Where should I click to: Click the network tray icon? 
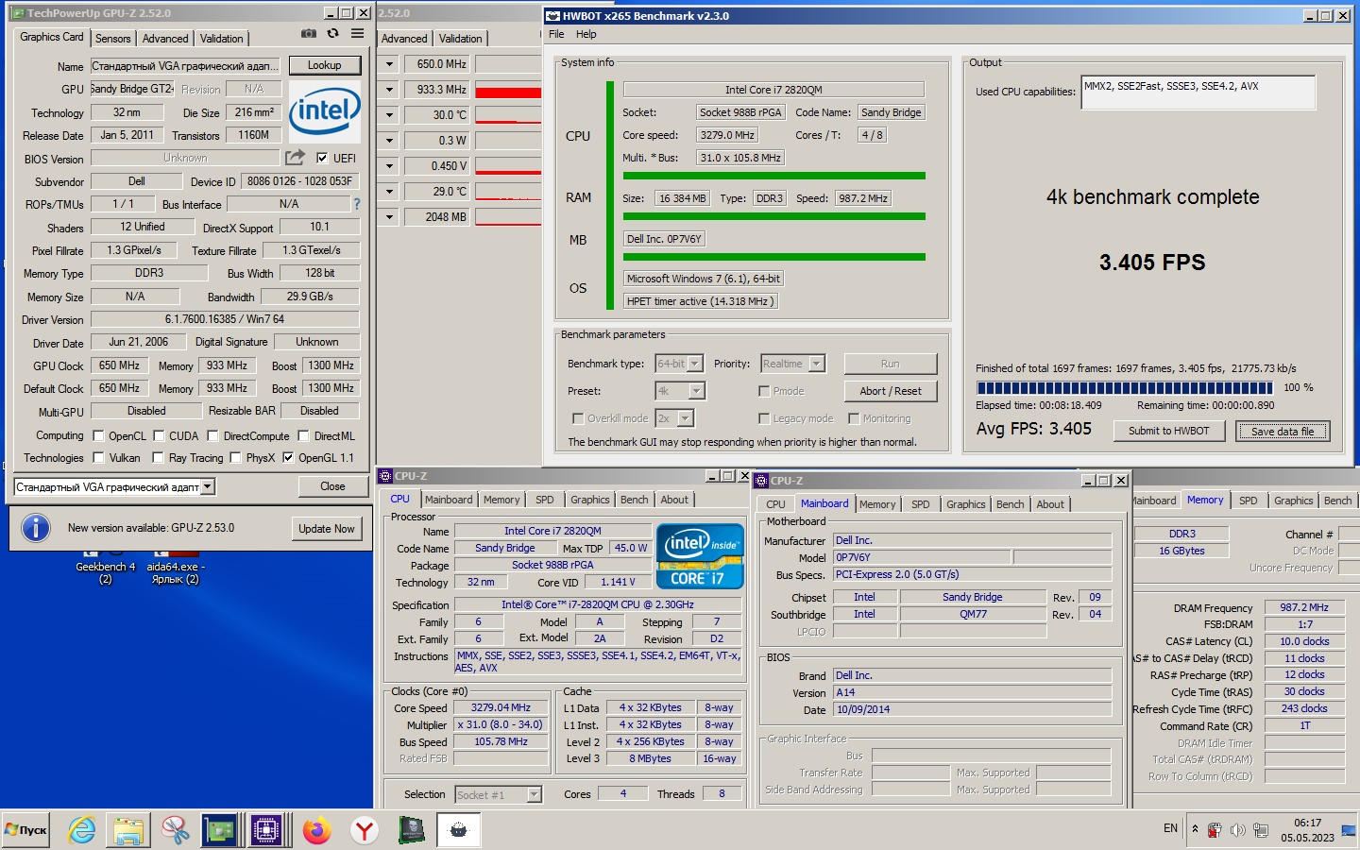coord(1261,830)
